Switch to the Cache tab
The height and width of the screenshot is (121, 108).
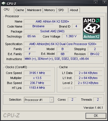pos(20,10)
